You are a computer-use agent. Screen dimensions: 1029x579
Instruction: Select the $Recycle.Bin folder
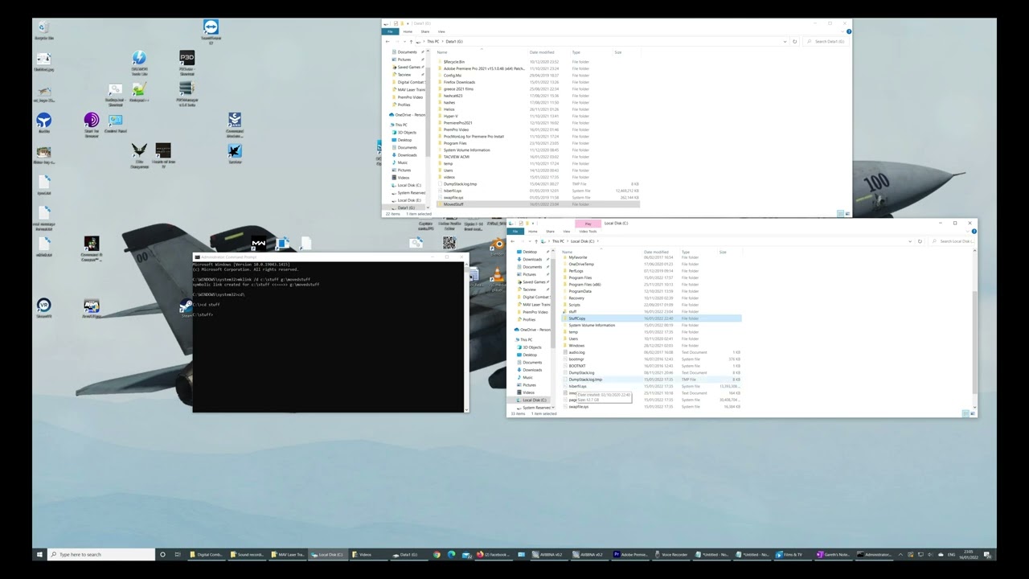[453, 62]
